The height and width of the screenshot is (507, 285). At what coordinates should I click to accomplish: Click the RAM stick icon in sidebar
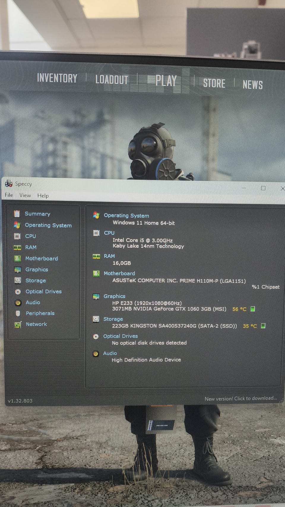tap(18, 247)
